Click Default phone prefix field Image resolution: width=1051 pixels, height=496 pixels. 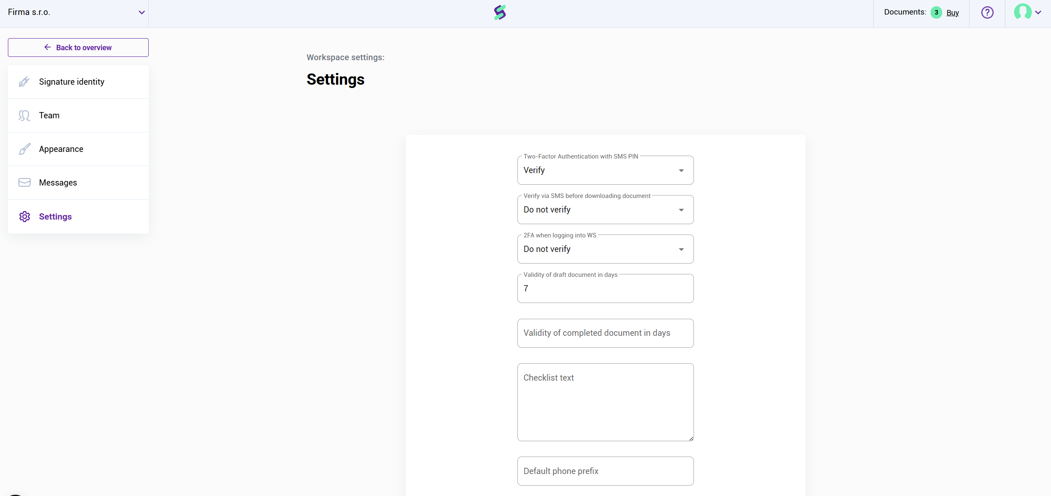click(x=605, y=472)
